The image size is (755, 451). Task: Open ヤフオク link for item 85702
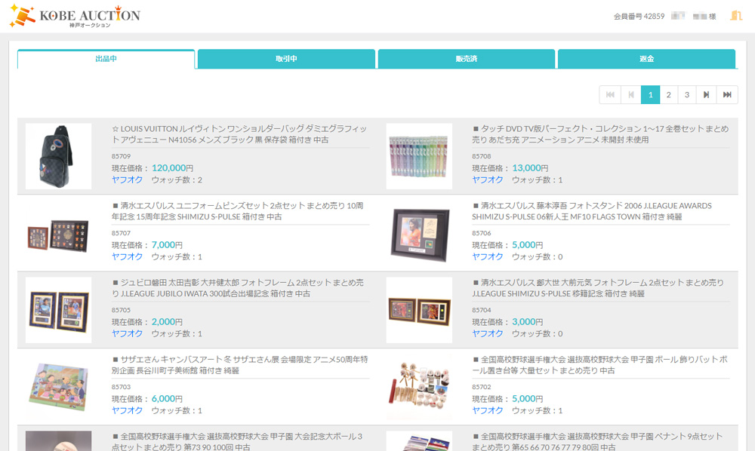(x=487, y=410)
